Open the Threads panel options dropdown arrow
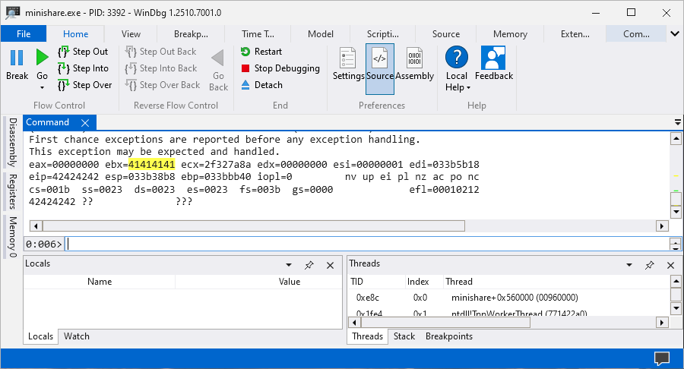 (x=629, y=265)
